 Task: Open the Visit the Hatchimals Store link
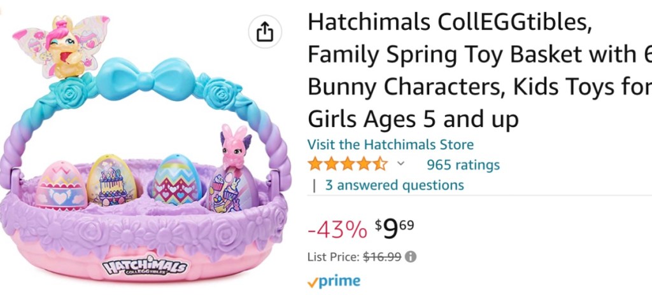[x=390, y=145]
